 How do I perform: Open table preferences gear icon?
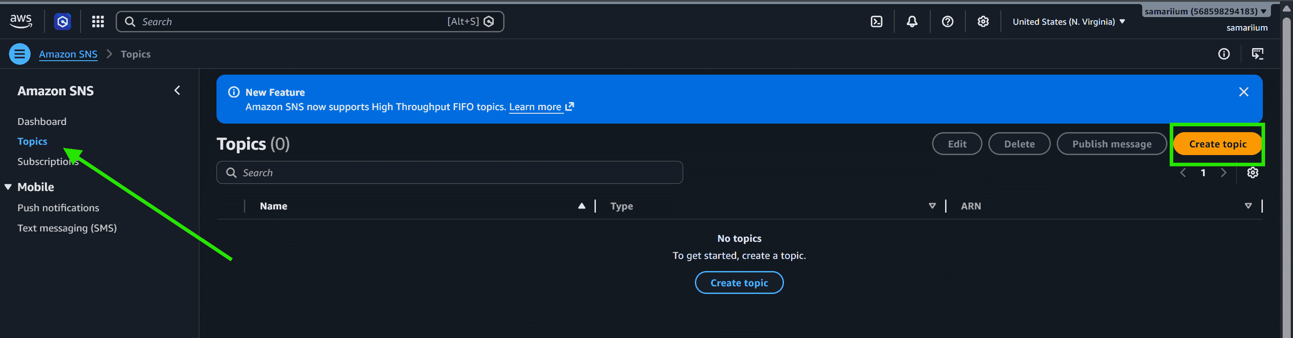pos(1252,173)
